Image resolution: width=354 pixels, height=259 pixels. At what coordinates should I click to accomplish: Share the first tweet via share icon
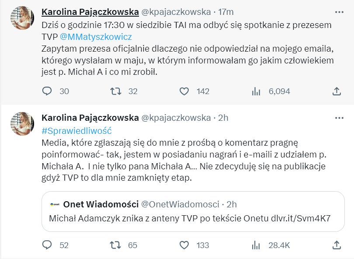pyautogui.click(x=337, y=91)
